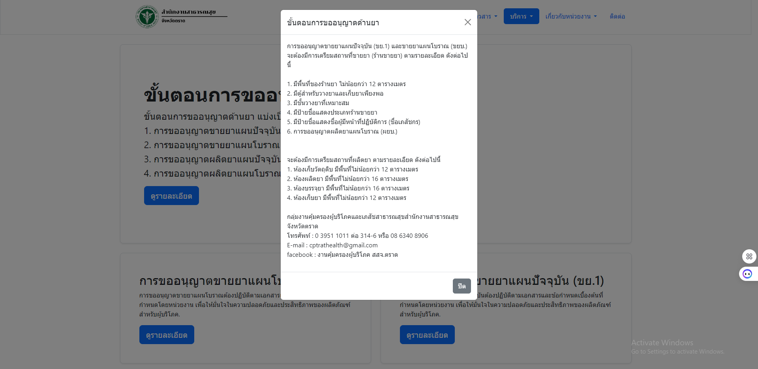Click the large page heading behind modal
This screenshot has width=758, height=369.
tap(211, 96)
